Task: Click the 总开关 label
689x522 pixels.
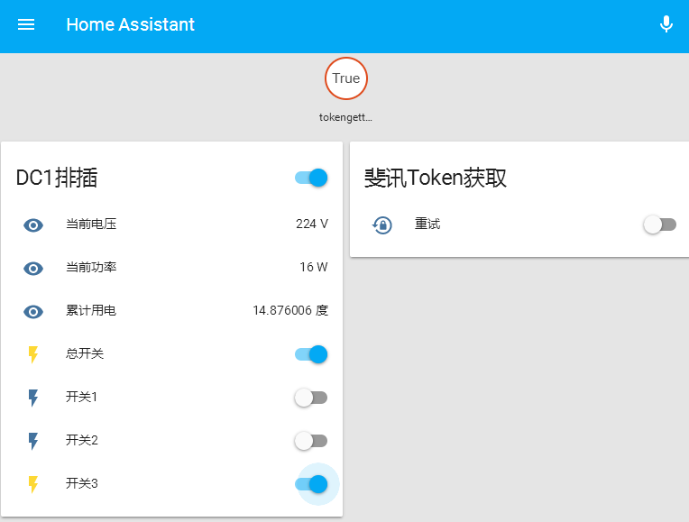Action: click(85, 353)
